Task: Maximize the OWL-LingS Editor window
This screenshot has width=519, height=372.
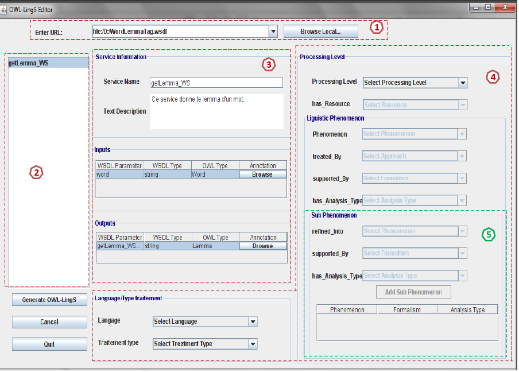Action: pos(488,7)
